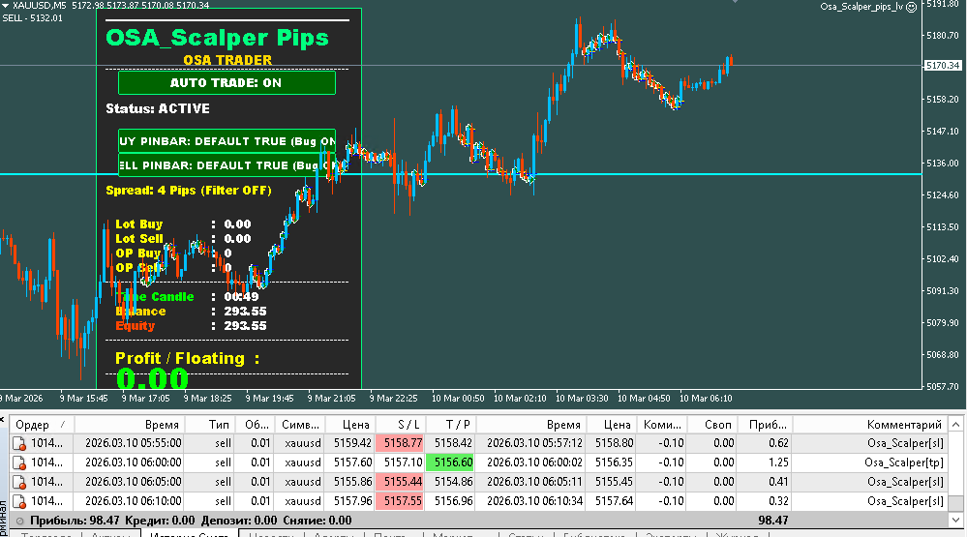Click close time 2026.03.10 06:10:34

coord(534,501)
